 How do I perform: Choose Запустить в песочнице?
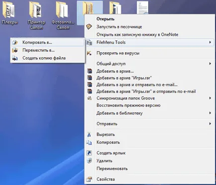coord(149,27)
